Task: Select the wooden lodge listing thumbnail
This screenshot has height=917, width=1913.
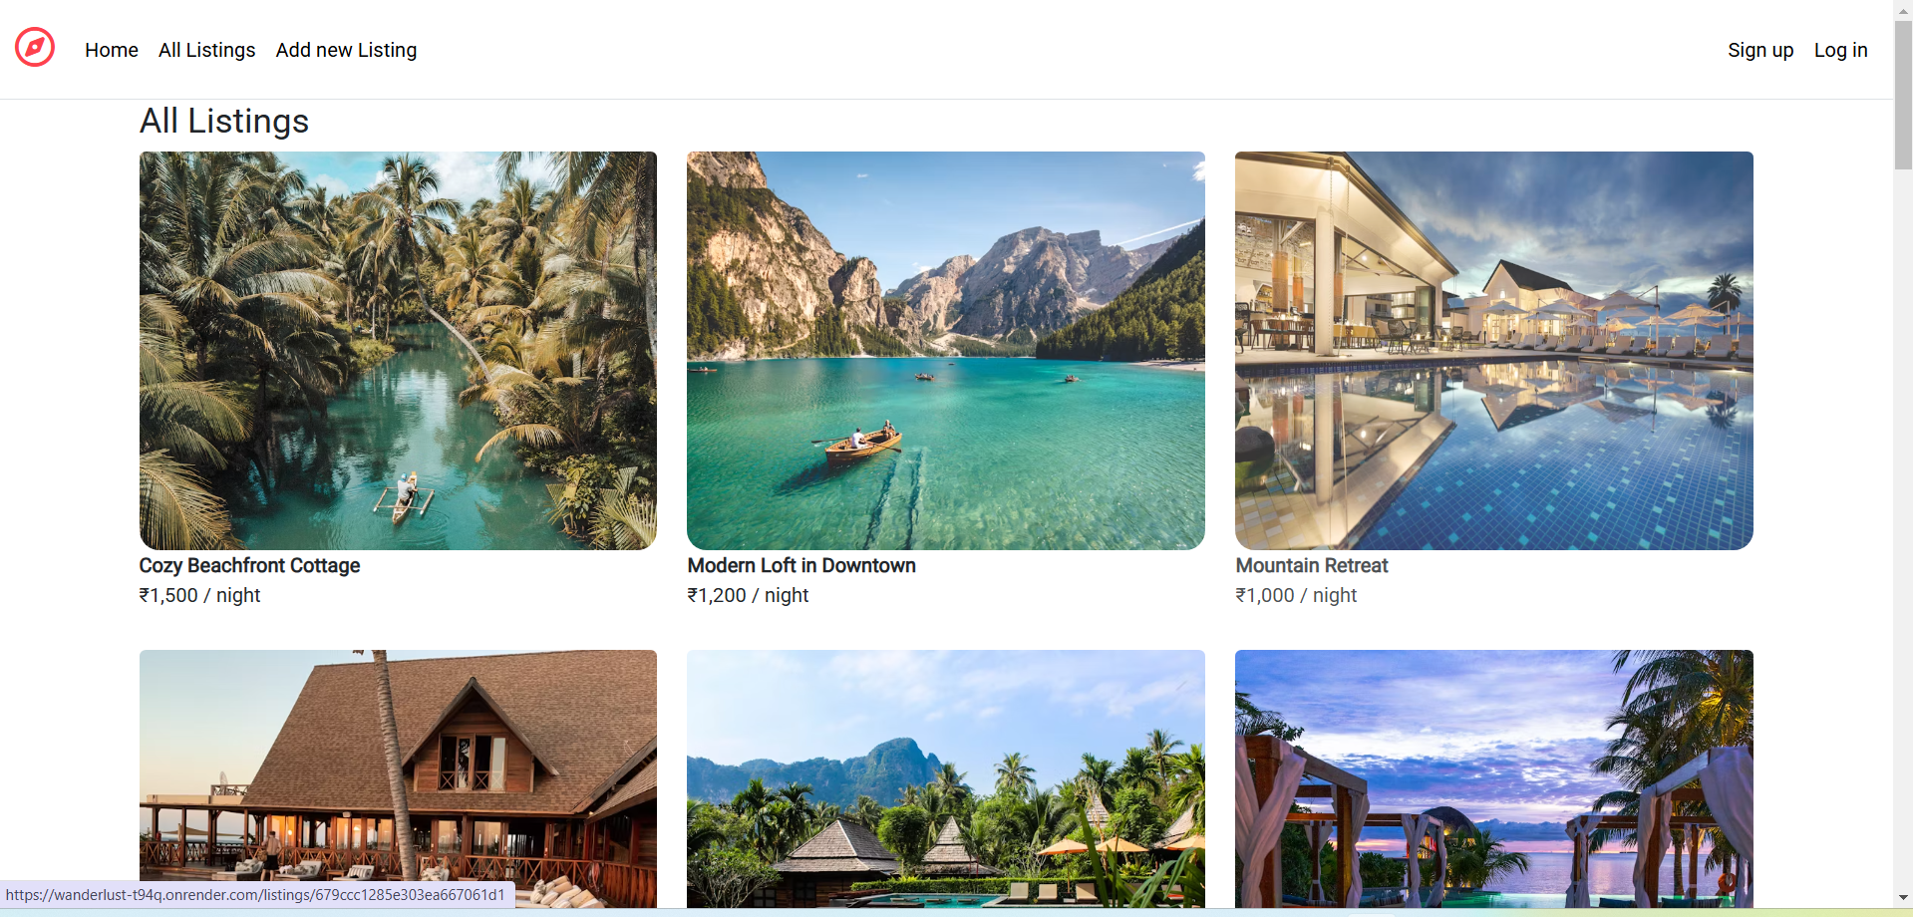Action: (x=399, y=778)
